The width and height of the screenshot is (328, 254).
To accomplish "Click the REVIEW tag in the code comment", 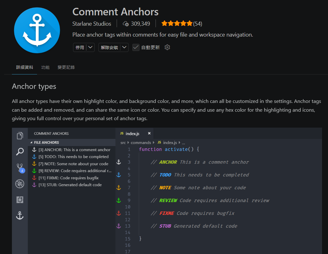I will (x=168, y=201).
